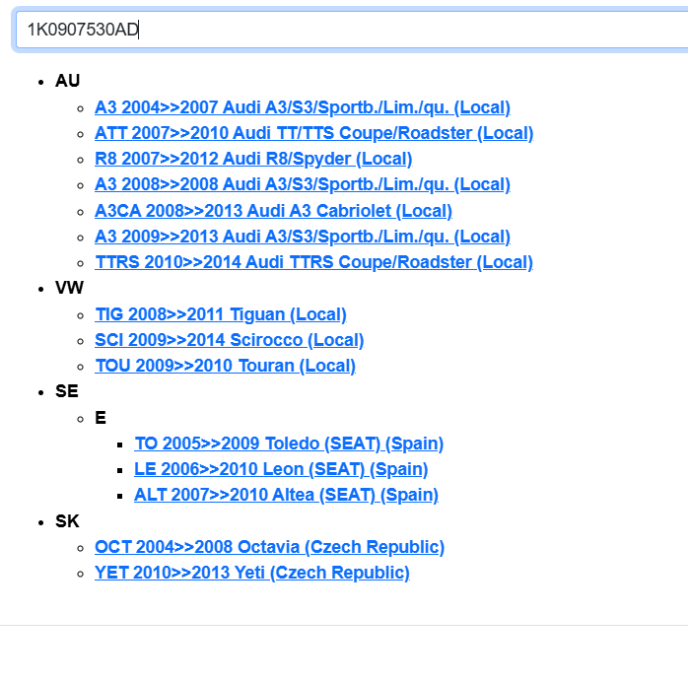
Task: Open TOU 2009>>2010 Touran link
Action: pyautogui.click(x=225, y=366)
